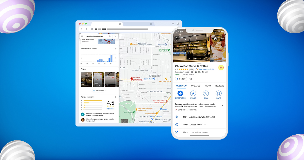The image size is (304, 160).
Task: Switch to MENU tab on phone
Action: [x=208, y=86]
